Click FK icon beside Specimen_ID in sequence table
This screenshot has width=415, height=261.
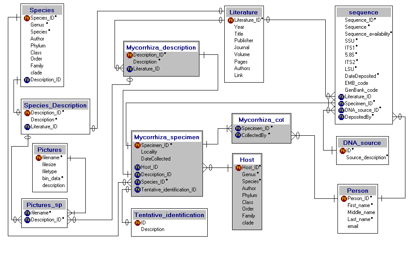(341, 104)
